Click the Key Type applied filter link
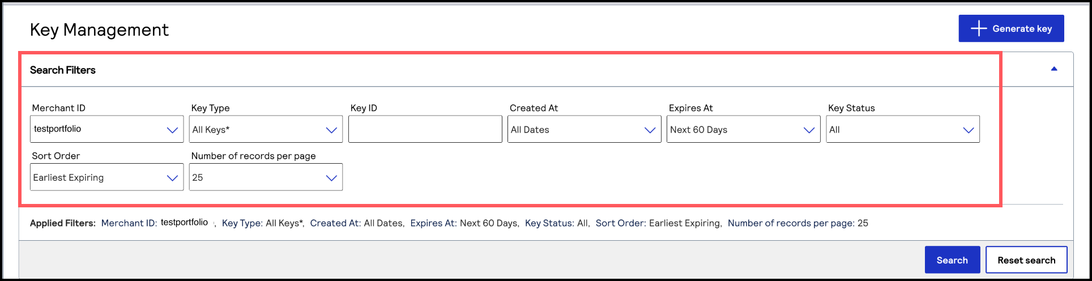The image size is (1092, 281). coord(242,223)
